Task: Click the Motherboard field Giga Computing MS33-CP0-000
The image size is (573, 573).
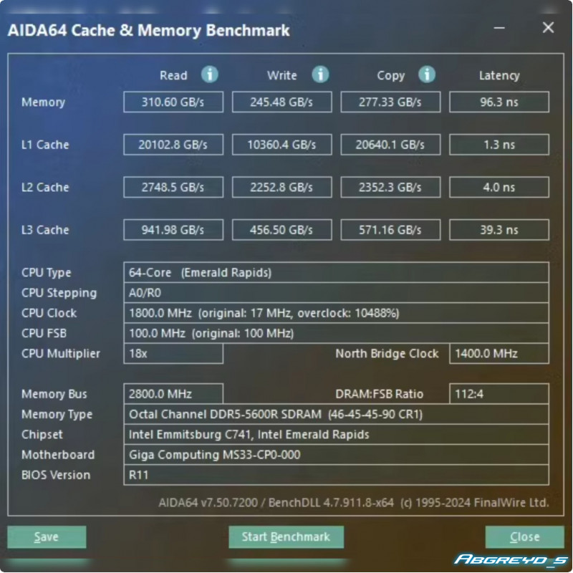Action: tap(336, 455)
